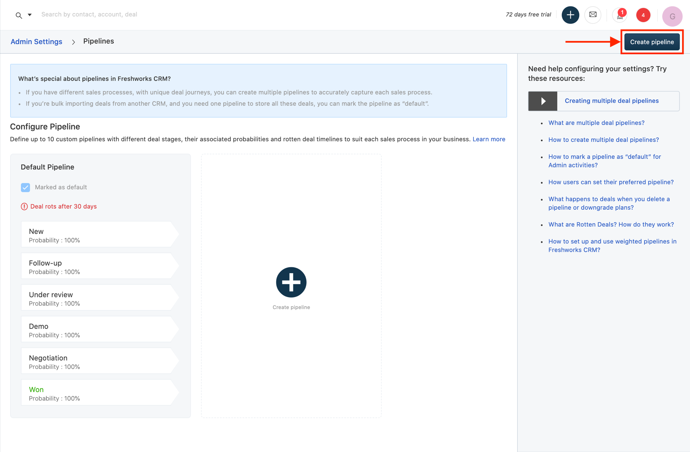Open the user avatar G menu
Image resolution: width=690 pixels, height=452 pixels.
pyautogui.click(x=672, y=16)
